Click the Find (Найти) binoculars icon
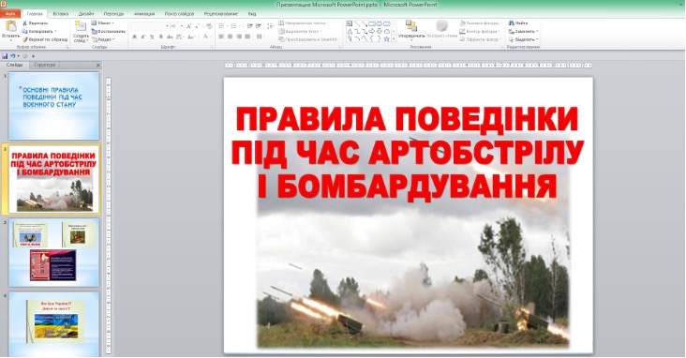 (x=511, y=22)
